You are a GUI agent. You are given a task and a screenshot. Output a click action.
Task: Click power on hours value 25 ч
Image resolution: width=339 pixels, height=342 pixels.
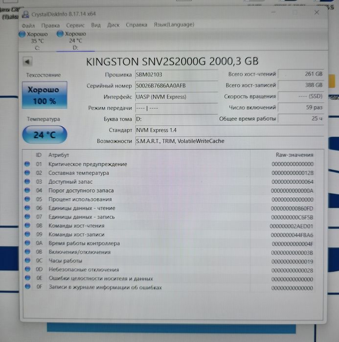(301, 119)
